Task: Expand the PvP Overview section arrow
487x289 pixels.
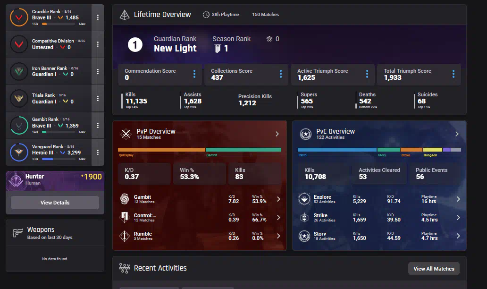Action: click(x=277, y=134)
